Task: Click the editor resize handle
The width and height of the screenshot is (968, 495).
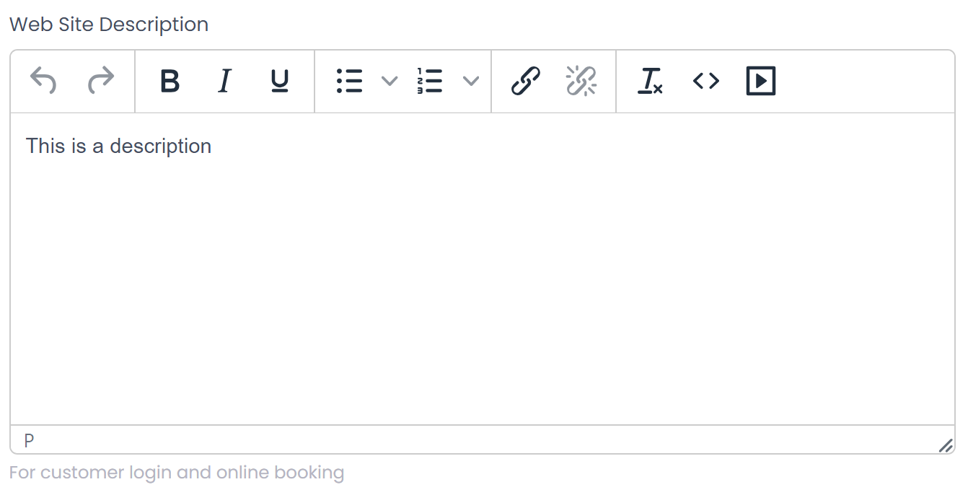Action: [946, 445]
